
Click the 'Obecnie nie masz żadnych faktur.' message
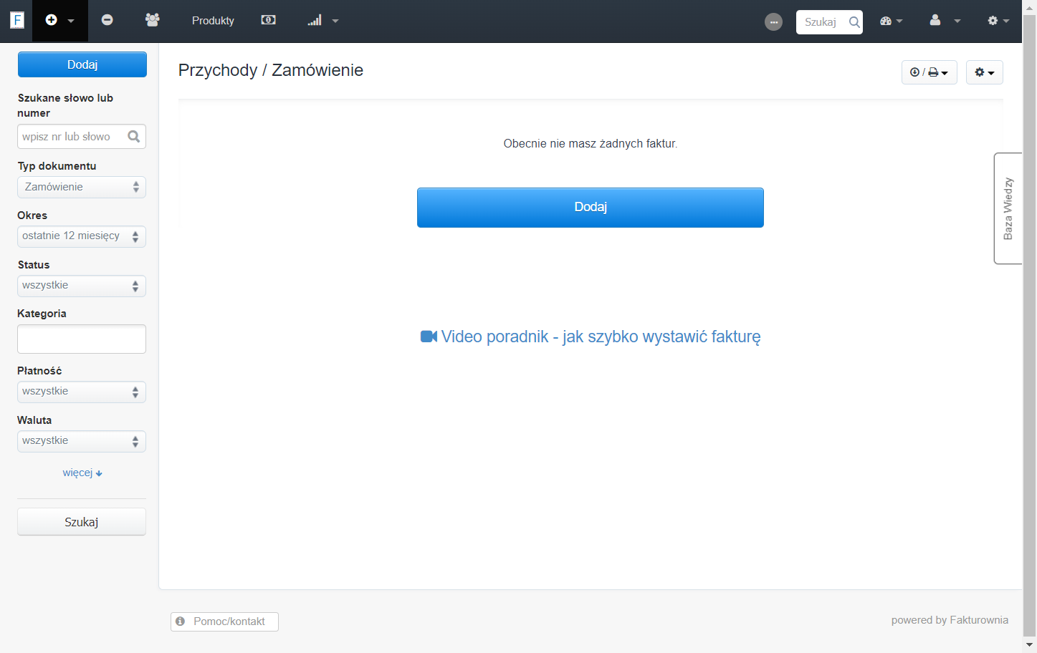[x=591, y=144]
